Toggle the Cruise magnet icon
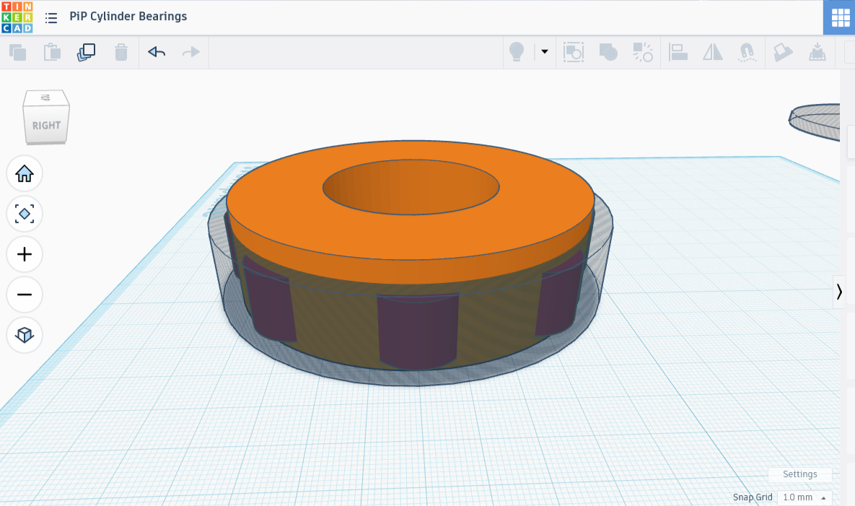The image size is (855, 506). 747,53
